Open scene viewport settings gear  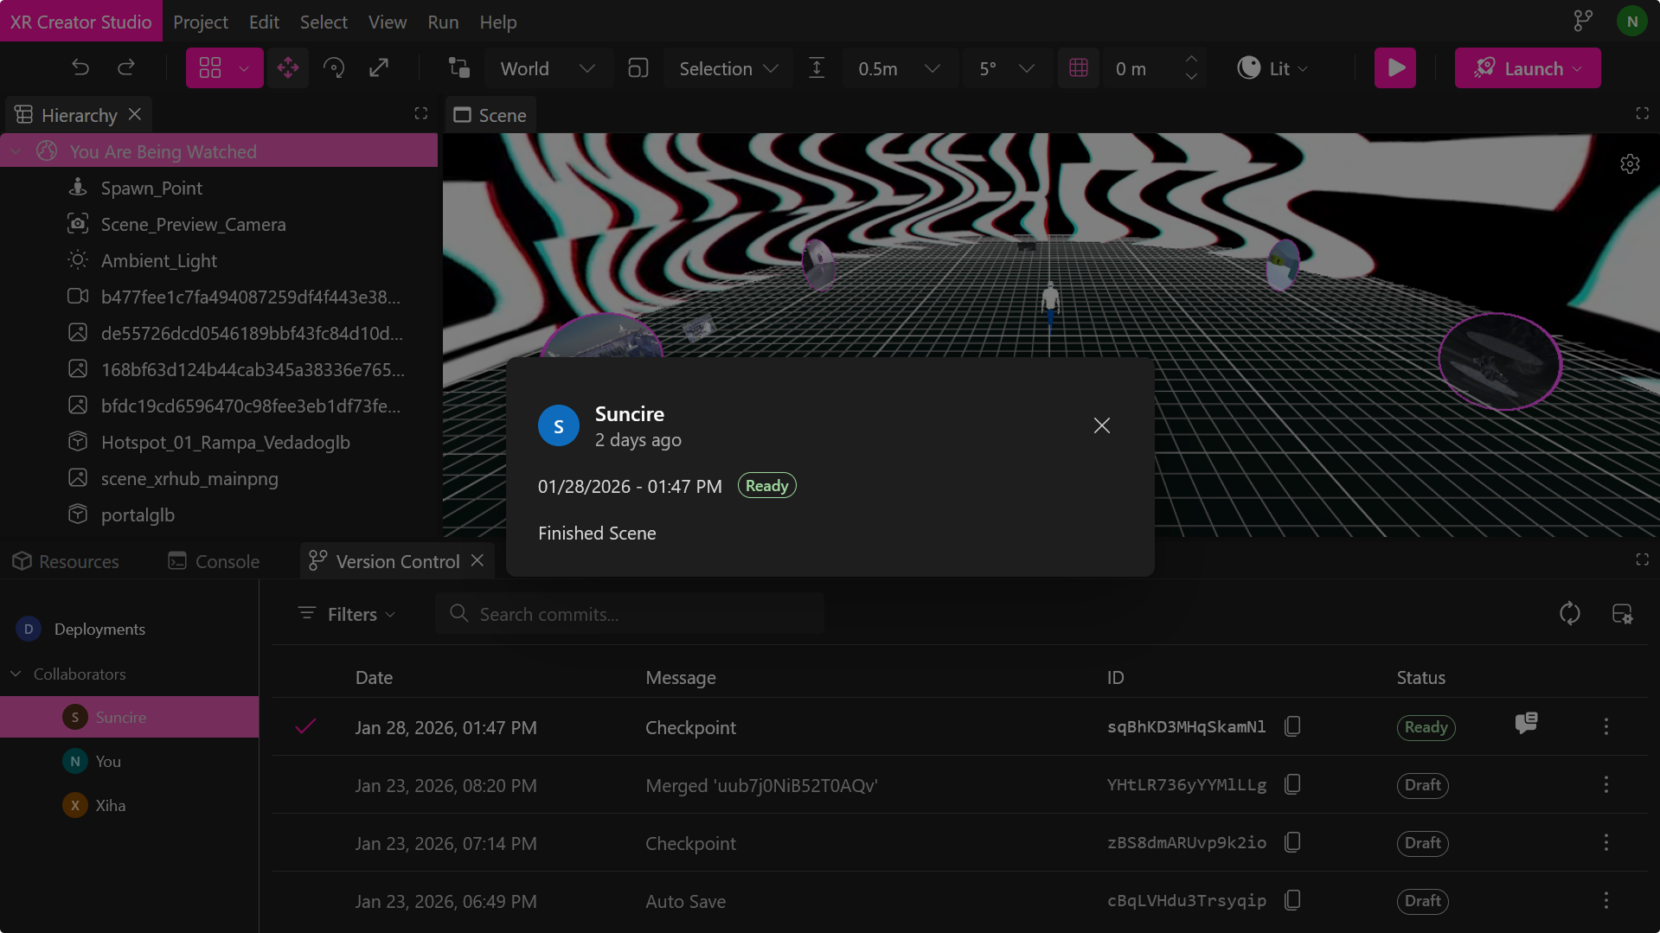point(1630,164)
